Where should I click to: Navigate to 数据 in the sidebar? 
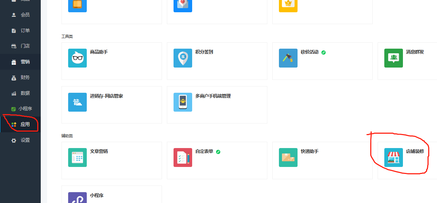click(20, 93)
